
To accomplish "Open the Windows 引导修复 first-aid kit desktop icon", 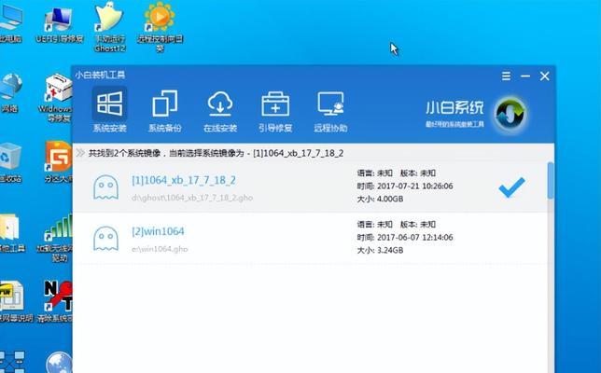I will (x=58, y=98).
